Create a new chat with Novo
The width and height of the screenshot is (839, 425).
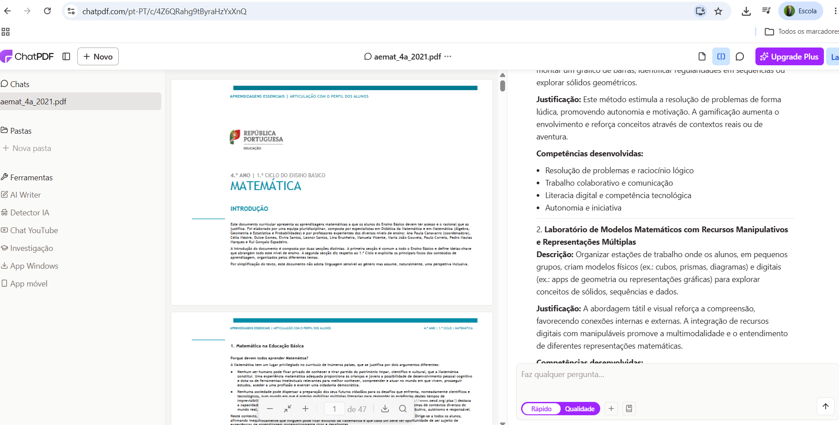pyautogui.click(x=98, y=56)
